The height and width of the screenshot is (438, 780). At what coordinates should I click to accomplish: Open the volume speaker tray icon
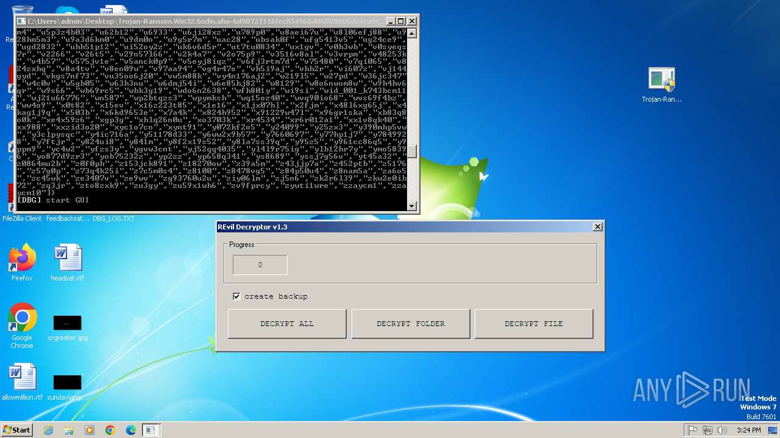[x=722, y=430]
